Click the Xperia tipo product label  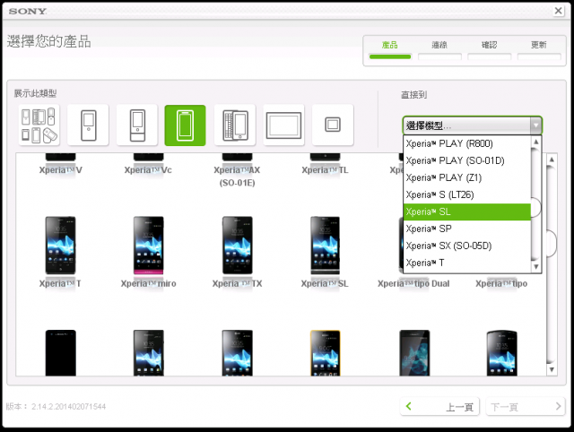click(501, 283)
